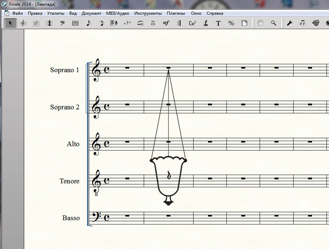This screenshot has width=329, height=249.
Task: Choose the Lyrics tool
Action: click(x=205, y=23)
